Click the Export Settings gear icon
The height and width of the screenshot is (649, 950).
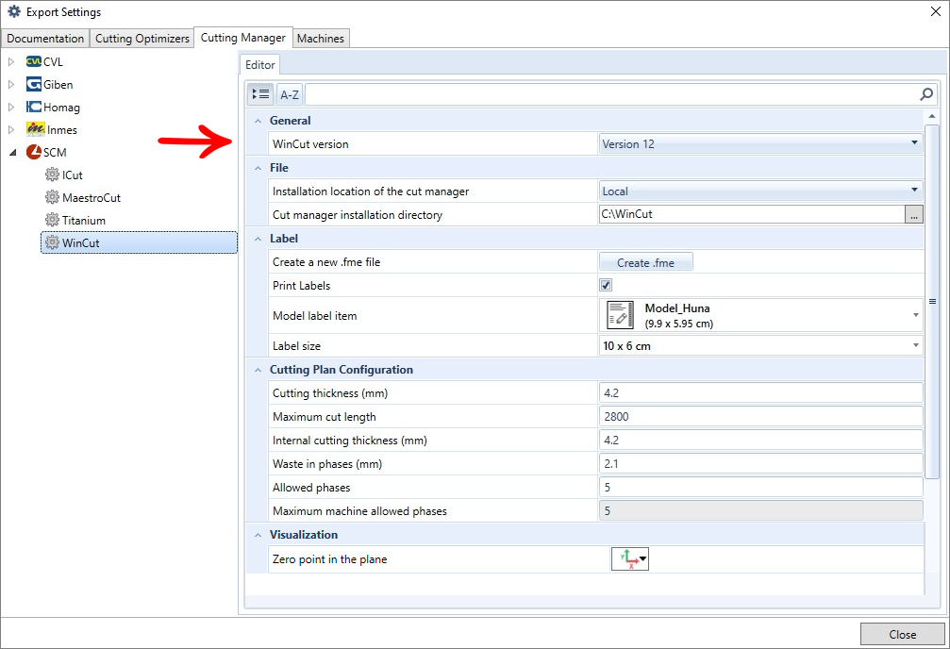tap(13, 11)
